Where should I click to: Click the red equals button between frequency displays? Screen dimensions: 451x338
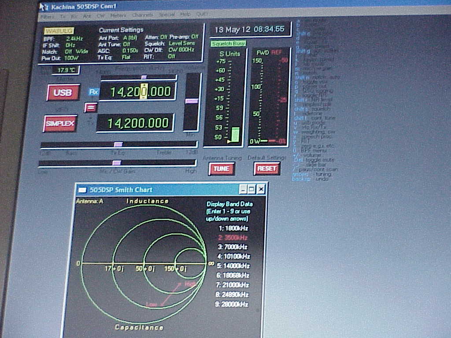[x=91, y=108]
